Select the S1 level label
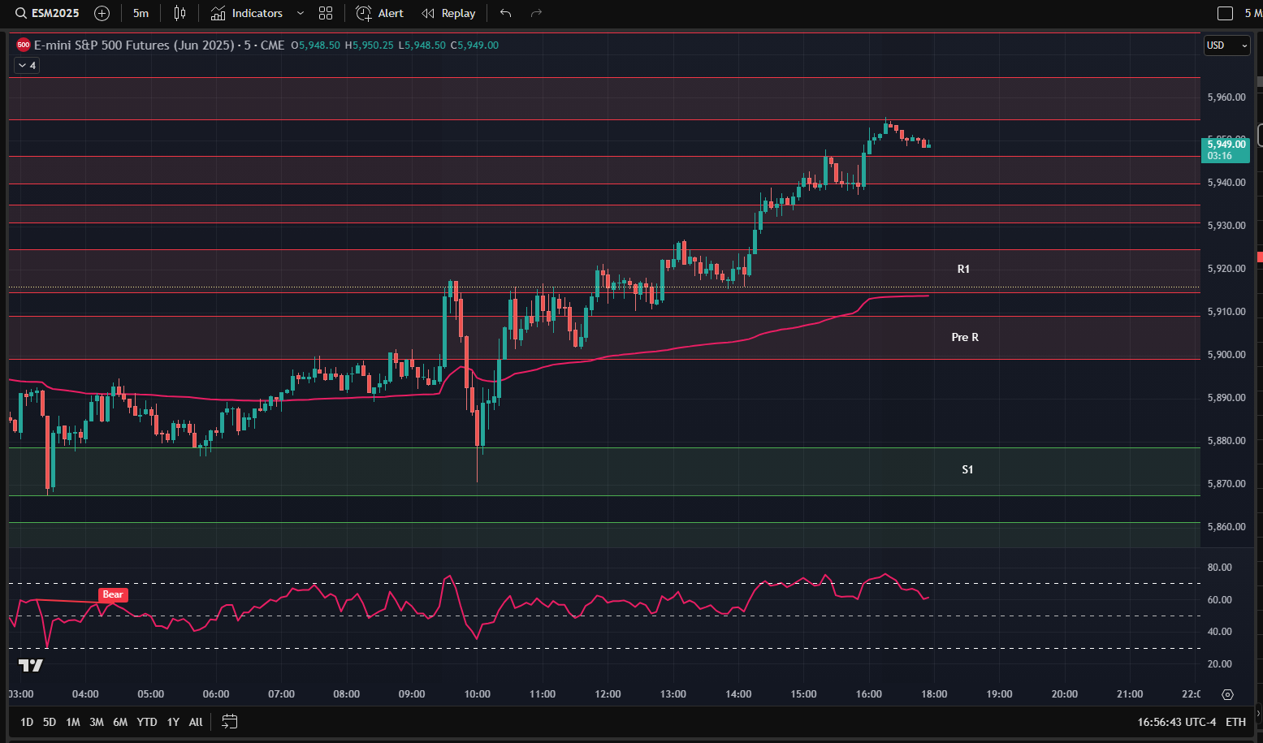 click(967, 469)
